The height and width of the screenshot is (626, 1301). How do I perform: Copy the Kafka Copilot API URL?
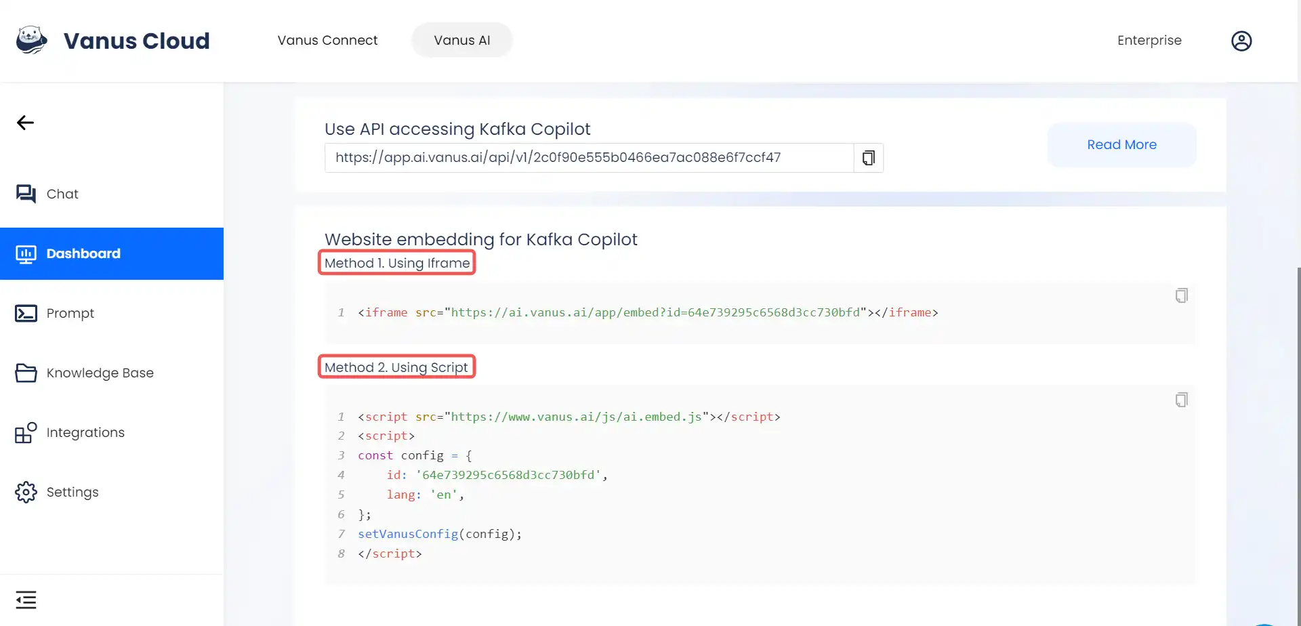pos(868,158)
